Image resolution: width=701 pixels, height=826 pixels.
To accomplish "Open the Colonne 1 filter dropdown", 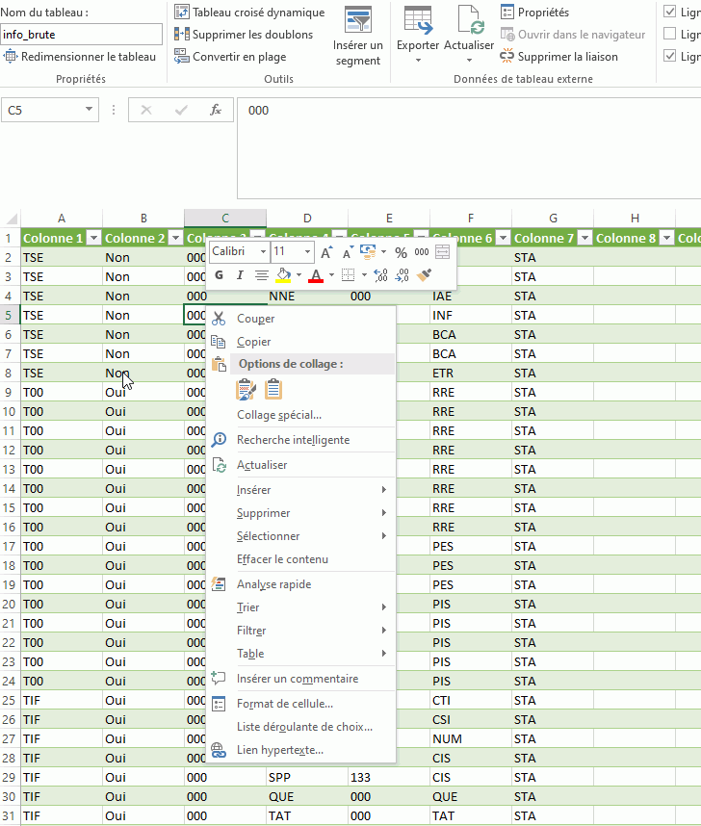I will (93, 238).
